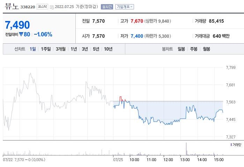Click the blue down-triangle price change icon

coord(21,34)
